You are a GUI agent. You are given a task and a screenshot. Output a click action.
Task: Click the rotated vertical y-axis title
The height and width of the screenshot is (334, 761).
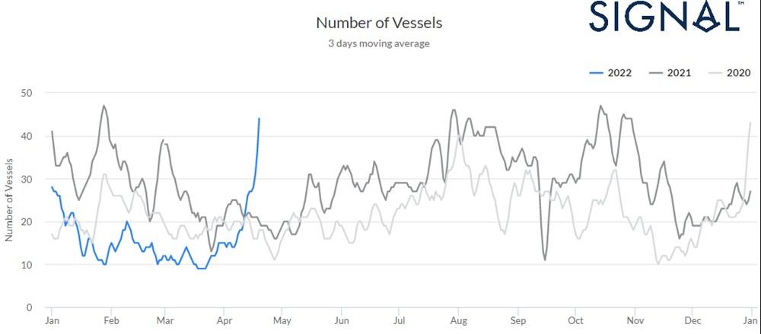pos(9,200)
